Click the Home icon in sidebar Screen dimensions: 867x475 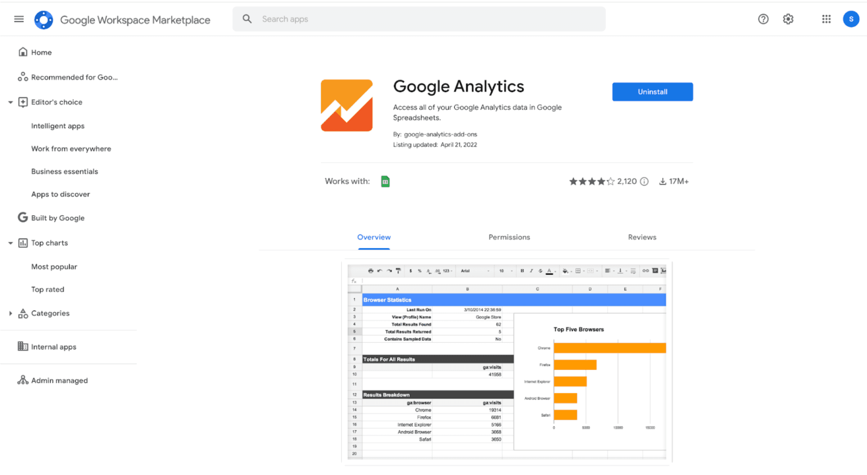(23, 52)
